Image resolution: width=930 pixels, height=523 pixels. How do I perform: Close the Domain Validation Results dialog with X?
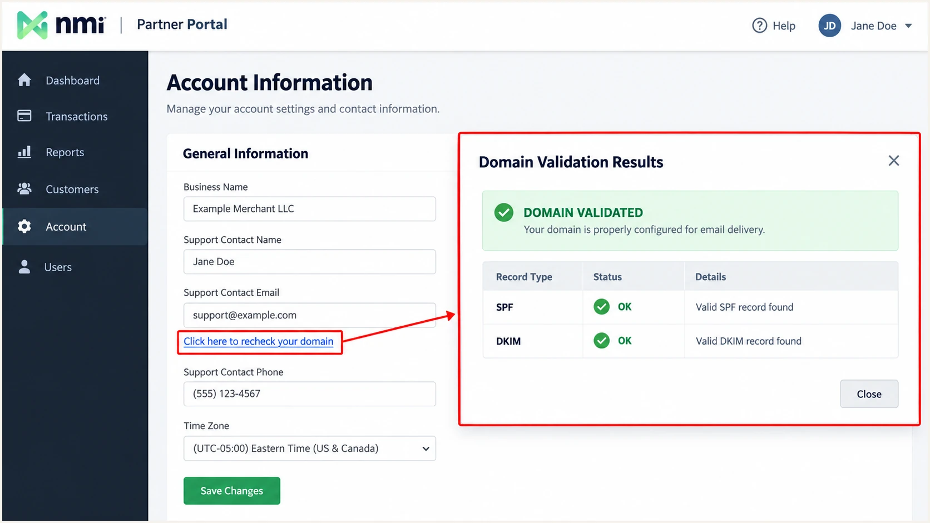[x=894, y=161]
